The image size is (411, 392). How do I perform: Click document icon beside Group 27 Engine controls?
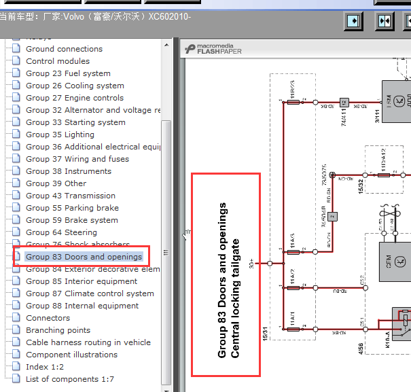point(16,97)
